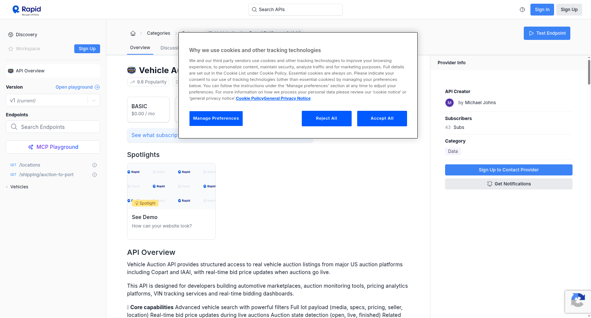Open the See Demo spotlight thumbnail
Viewport: 591px width, 318px height.
click(x=171, y=186)
